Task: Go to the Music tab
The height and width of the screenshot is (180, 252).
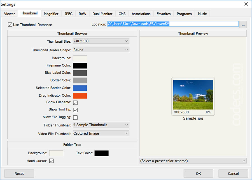Action: pyautogui.click(x=202, y=14)
